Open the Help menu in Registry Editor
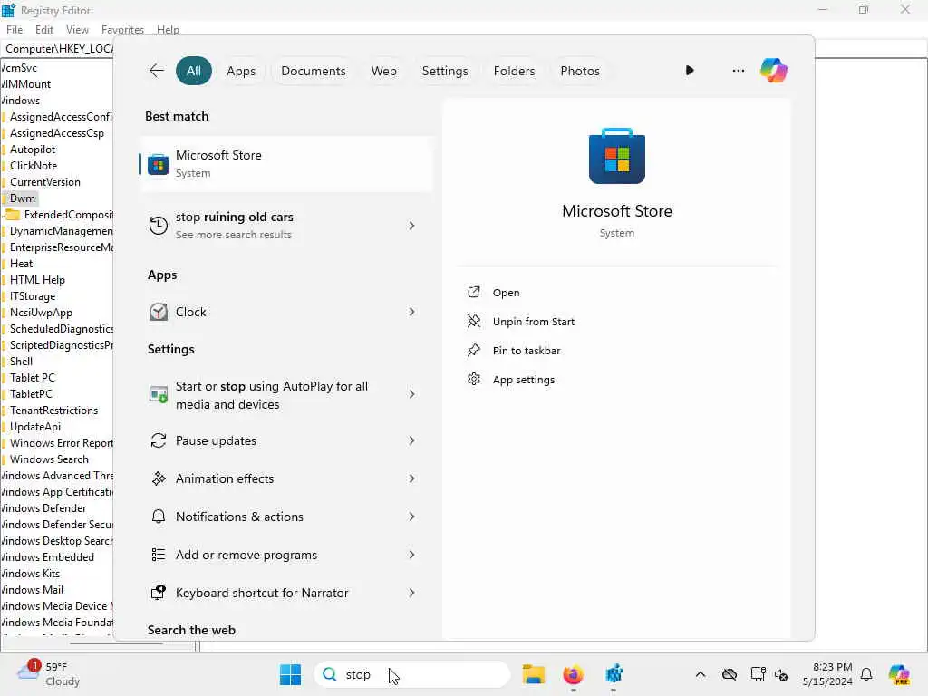This screenshot has width=928, height=696. [x=168, y=30]
